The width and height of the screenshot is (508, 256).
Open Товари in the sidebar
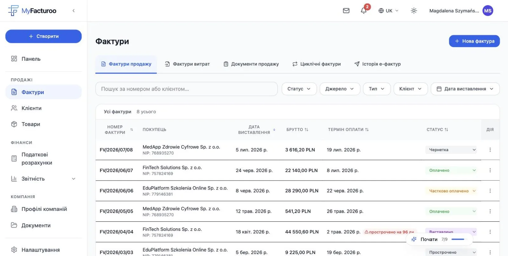43,124
